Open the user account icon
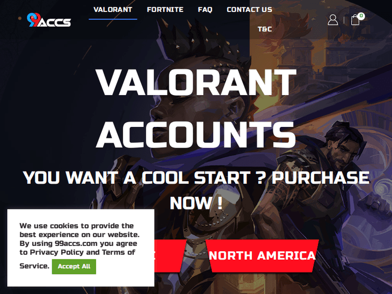 click(x=333, y=20)
